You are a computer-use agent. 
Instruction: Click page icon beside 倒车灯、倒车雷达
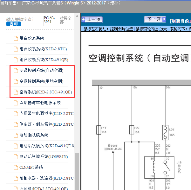16,124
